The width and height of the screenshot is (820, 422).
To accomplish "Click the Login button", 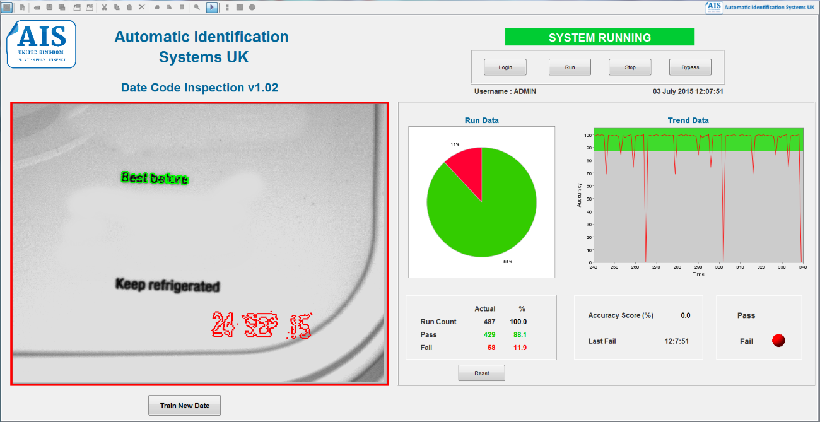I will [505, 67].
